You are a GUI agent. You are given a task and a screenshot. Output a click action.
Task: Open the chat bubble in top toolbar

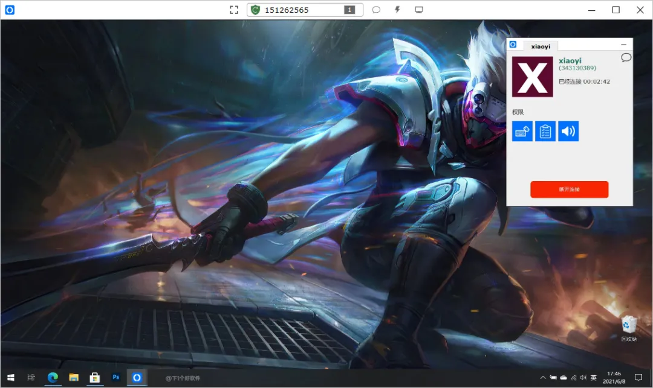[376, 10]
